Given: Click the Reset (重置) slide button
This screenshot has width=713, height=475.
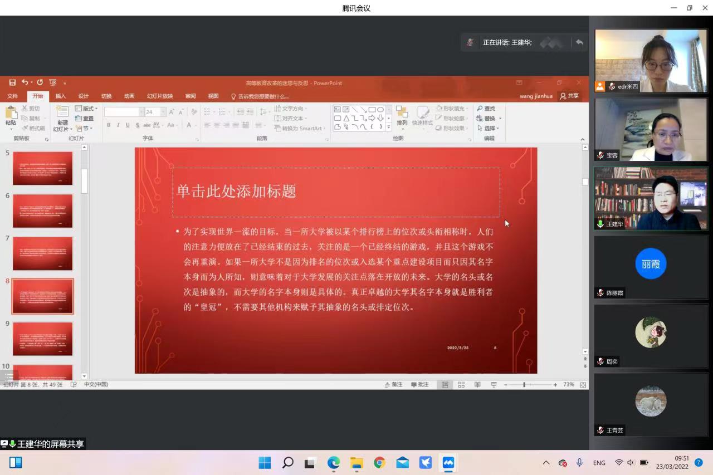Looking at the screenshot, I should pos(85,119).
